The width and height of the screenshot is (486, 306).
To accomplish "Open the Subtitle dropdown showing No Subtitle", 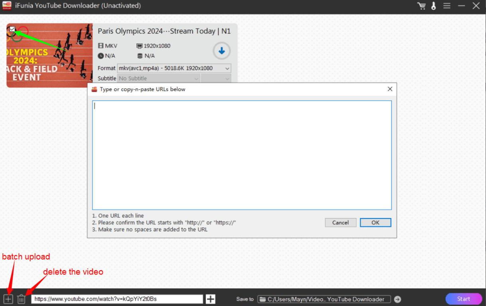I will pyautogui.click(x=159, y=78).
